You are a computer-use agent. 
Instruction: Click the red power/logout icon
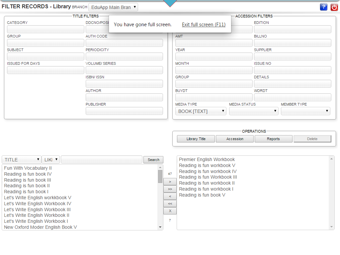click(x=334, y=7)
